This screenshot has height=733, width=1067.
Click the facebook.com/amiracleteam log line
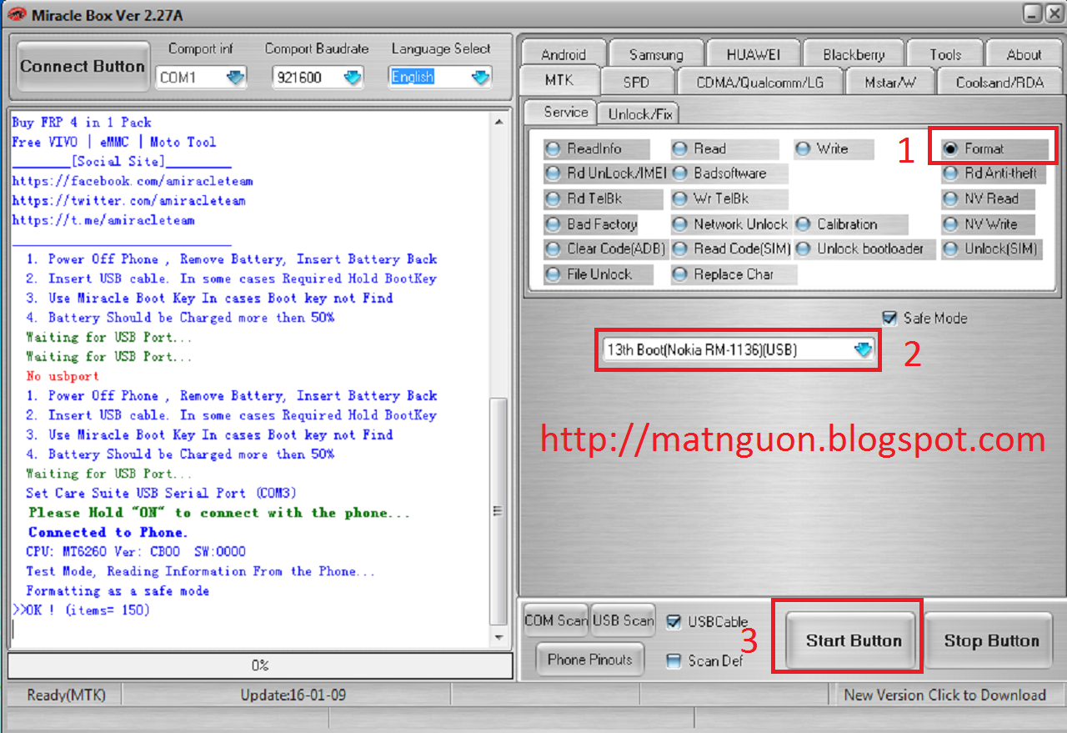click(133, 181)
